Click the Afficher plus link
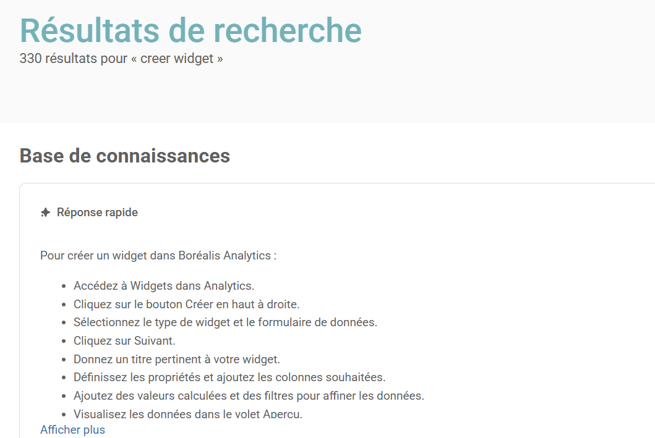 point(72,429)
